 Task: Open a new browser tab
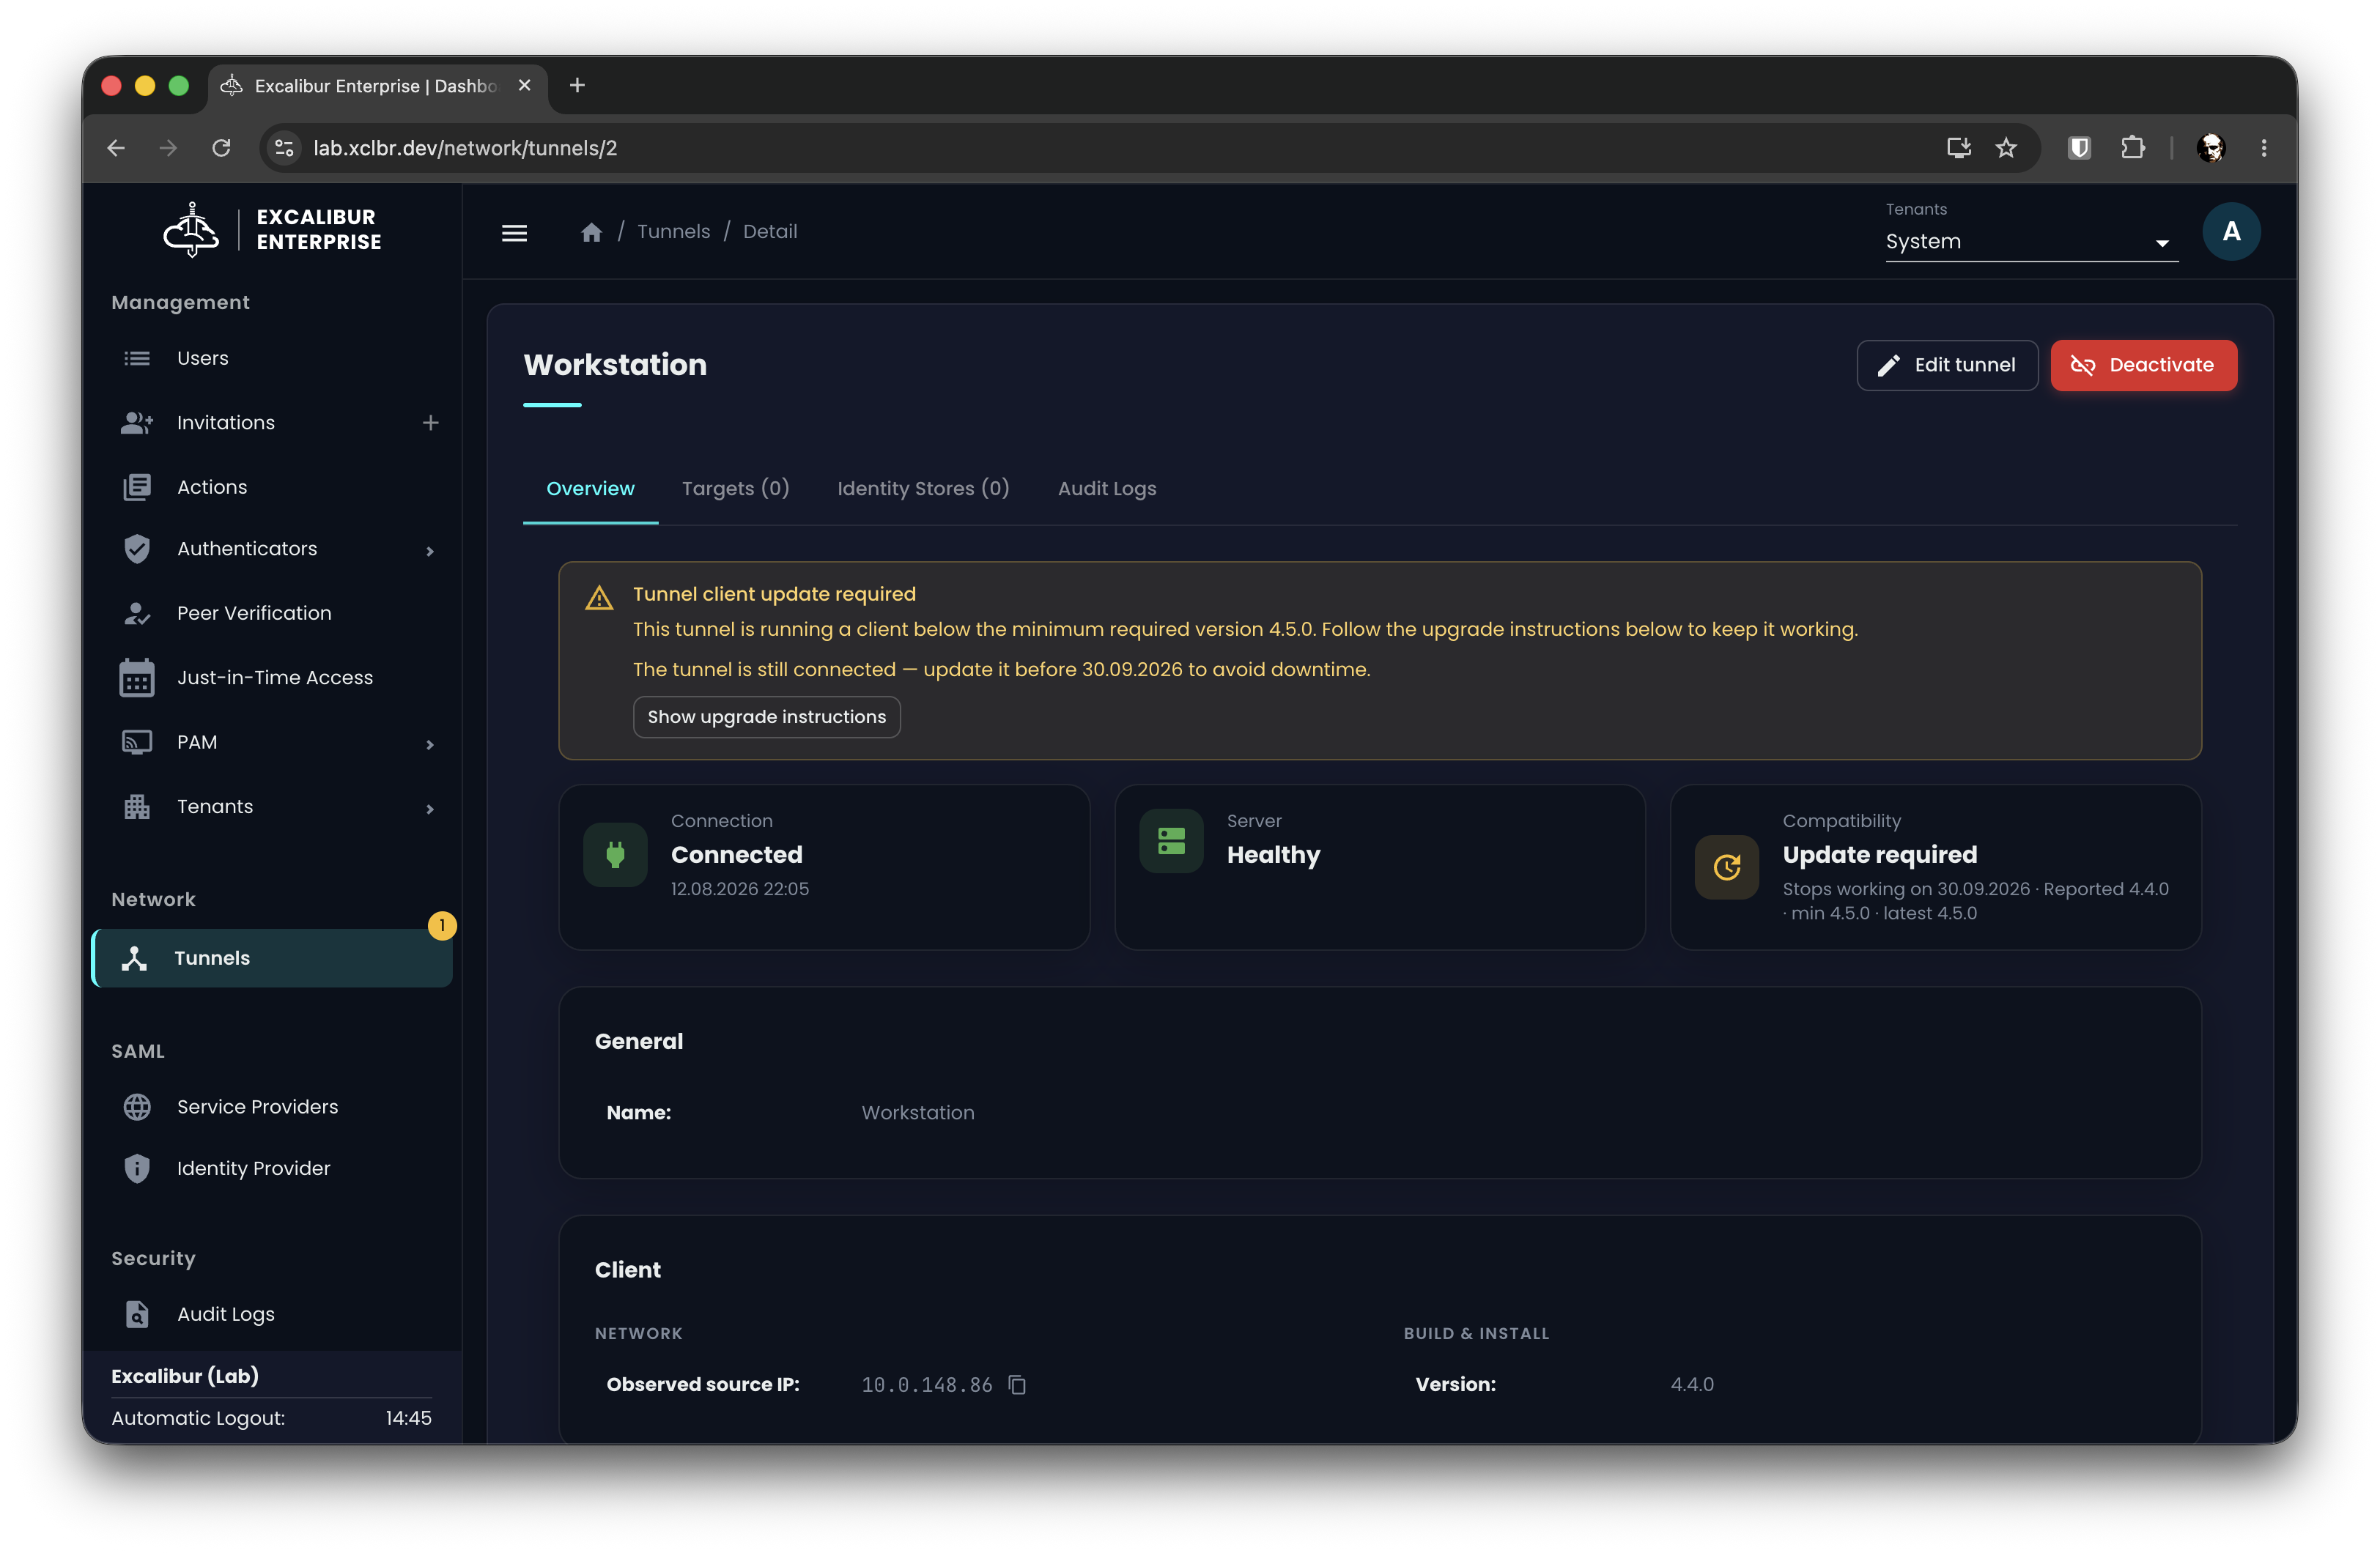point(577,85)
